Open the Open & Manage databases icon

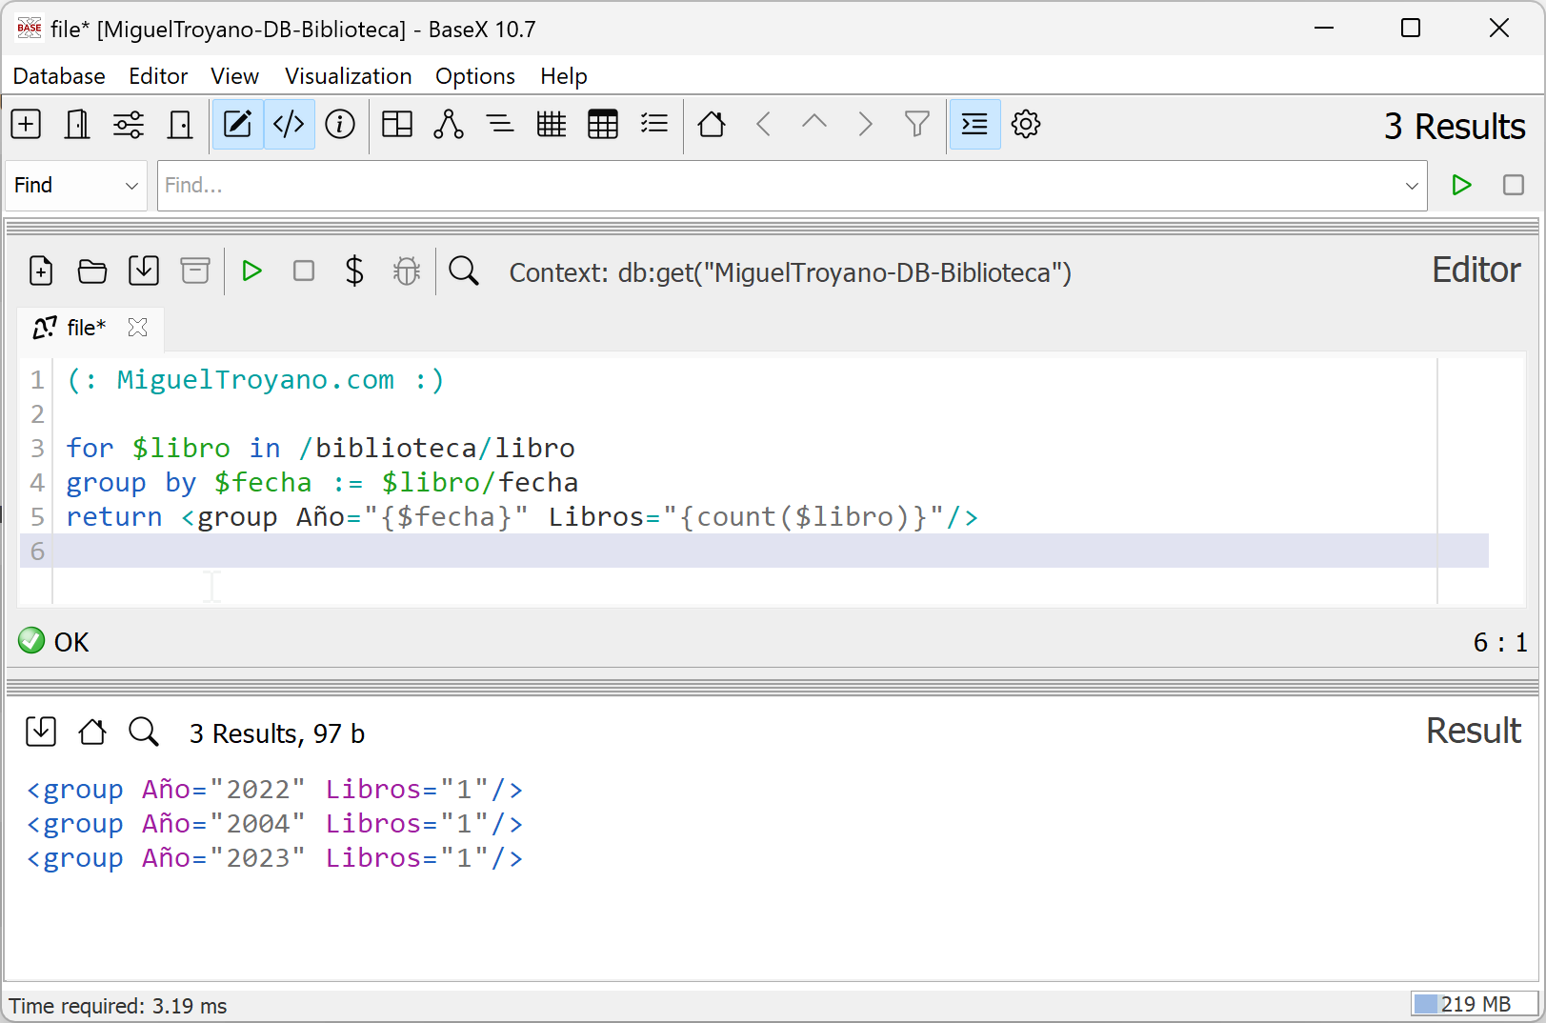click(77, 124)
